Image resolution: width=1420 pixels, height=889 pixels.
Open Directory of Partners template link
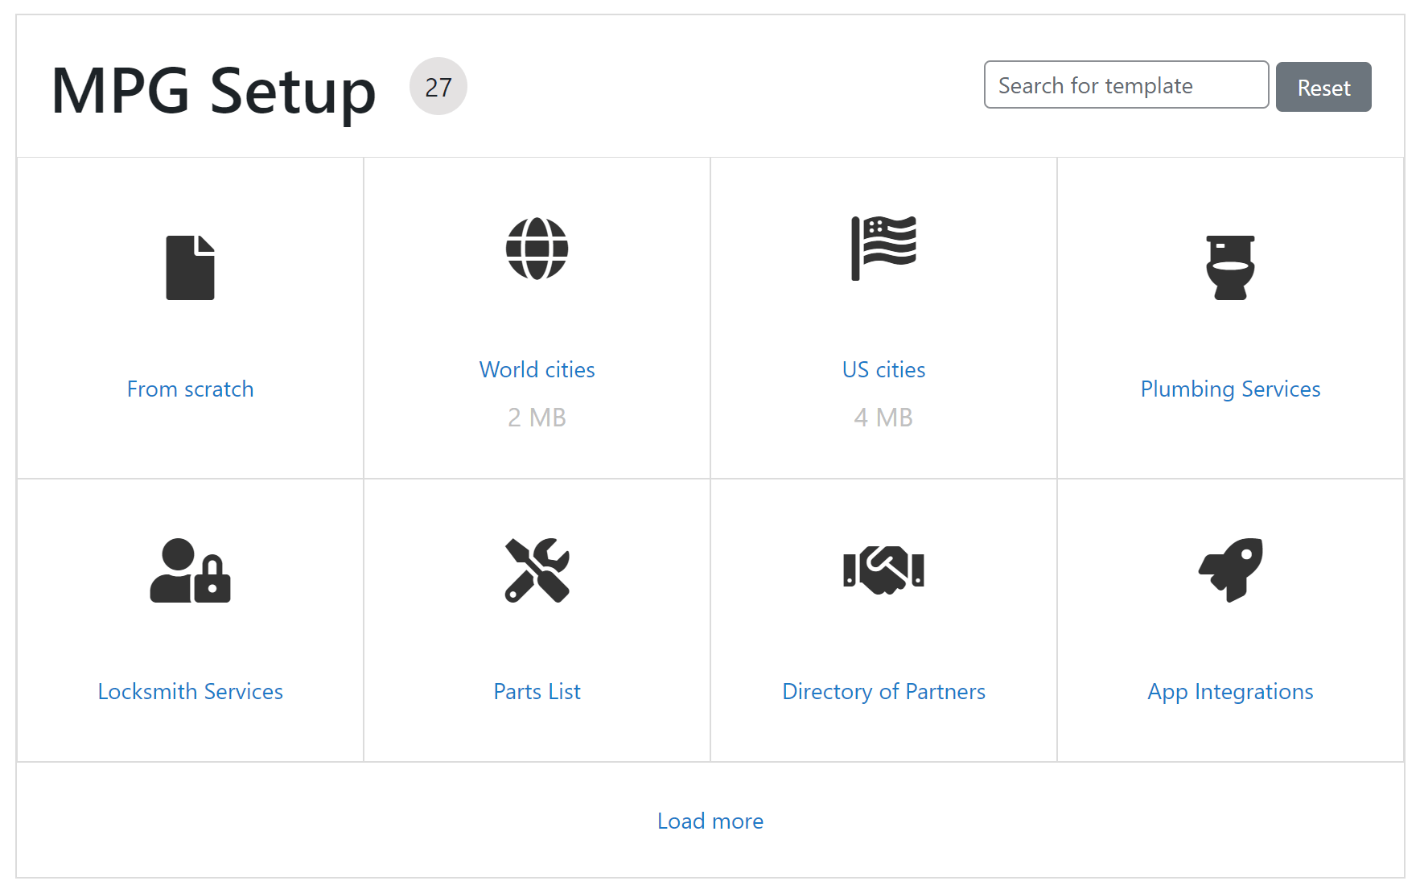(x=883, y=692)
